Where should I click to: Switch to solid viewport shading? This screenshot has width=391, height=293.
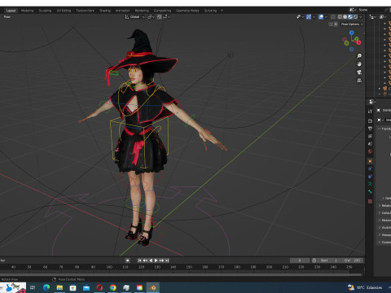point(345,17)
